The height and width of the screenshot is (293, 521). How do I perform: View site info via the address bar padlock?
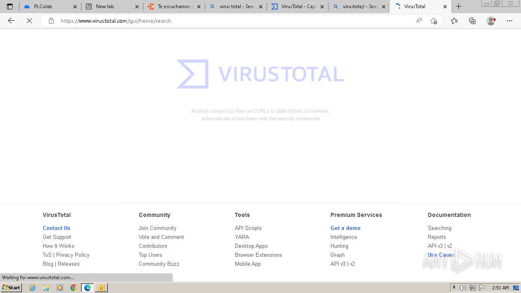(51, 21)
